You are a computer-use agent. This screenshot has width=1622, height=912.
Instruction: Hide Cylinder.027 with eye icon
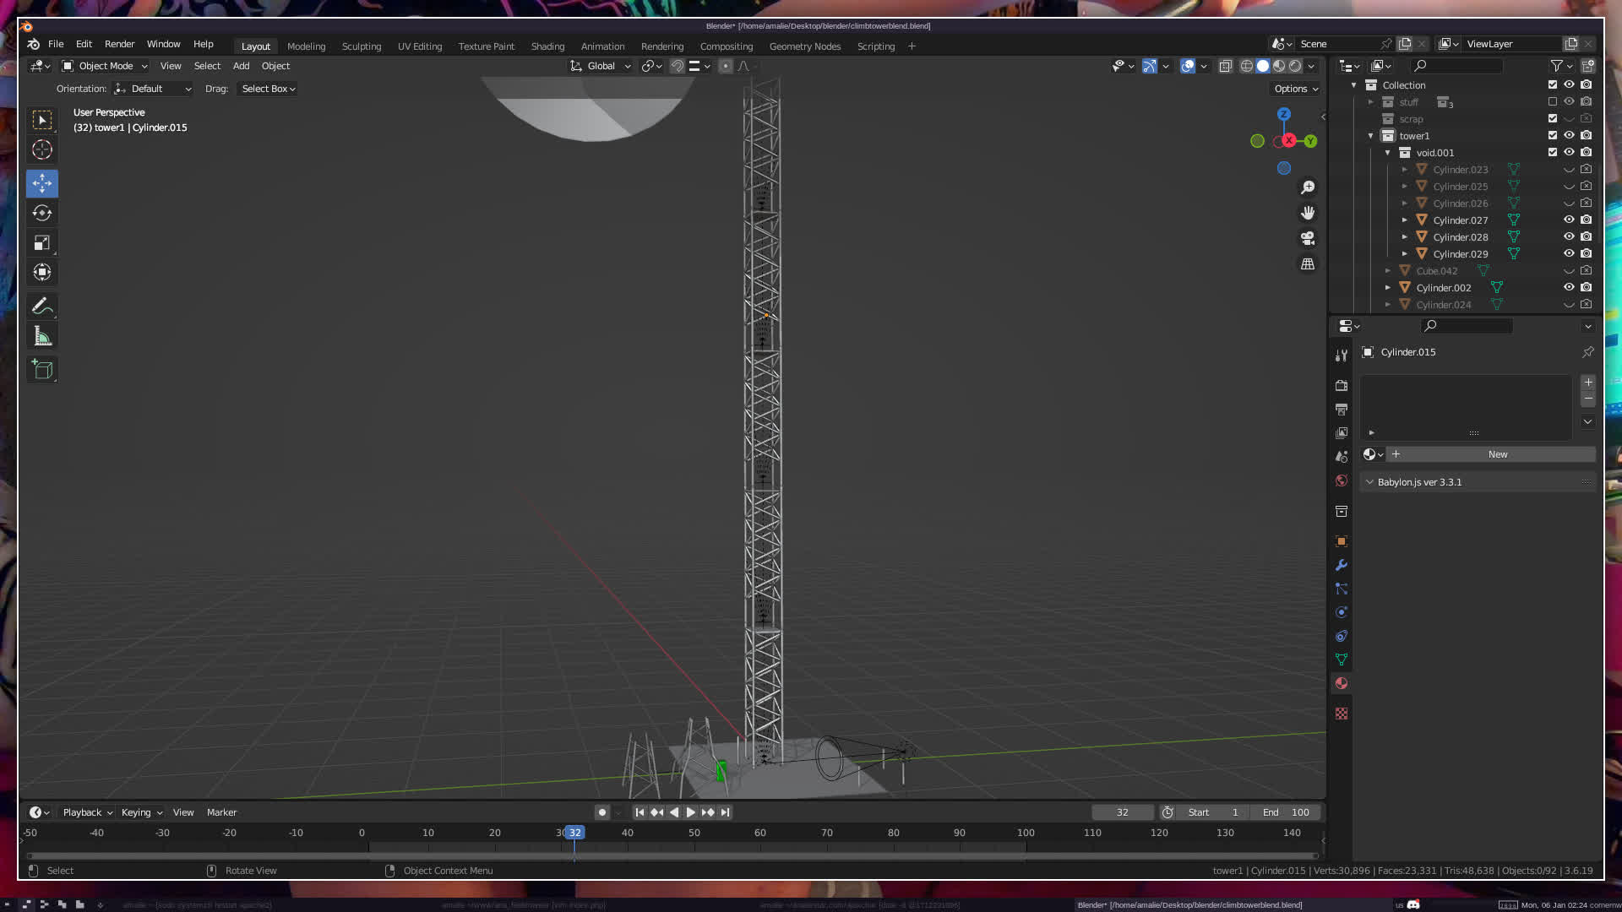[1569, 220]
